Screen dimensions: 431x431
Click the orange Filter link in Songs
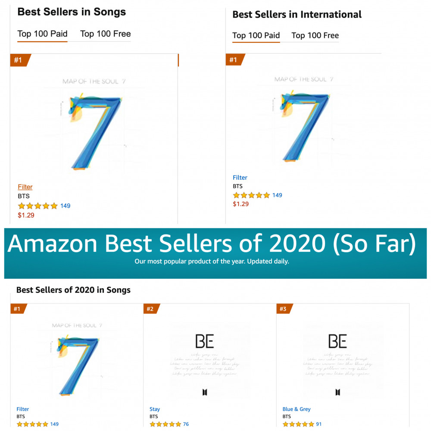[x=25, y=187]
